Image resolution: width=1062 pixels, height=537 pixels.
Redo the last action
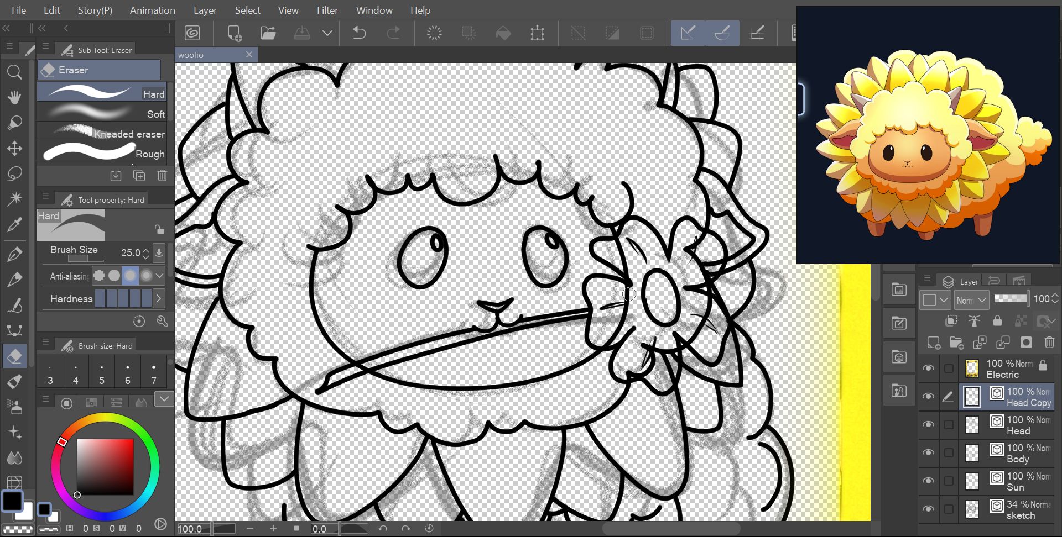pos(393,33)
